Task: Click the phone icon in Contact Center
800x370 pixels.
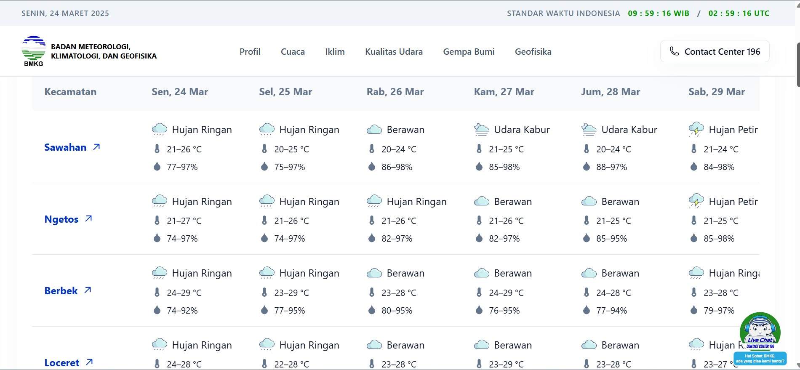Action: click(x=674, y=51)
